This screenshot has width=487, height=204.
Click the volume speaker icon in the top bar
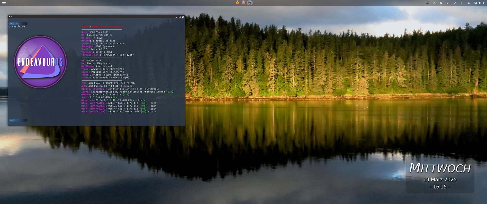tap(479, 3)
